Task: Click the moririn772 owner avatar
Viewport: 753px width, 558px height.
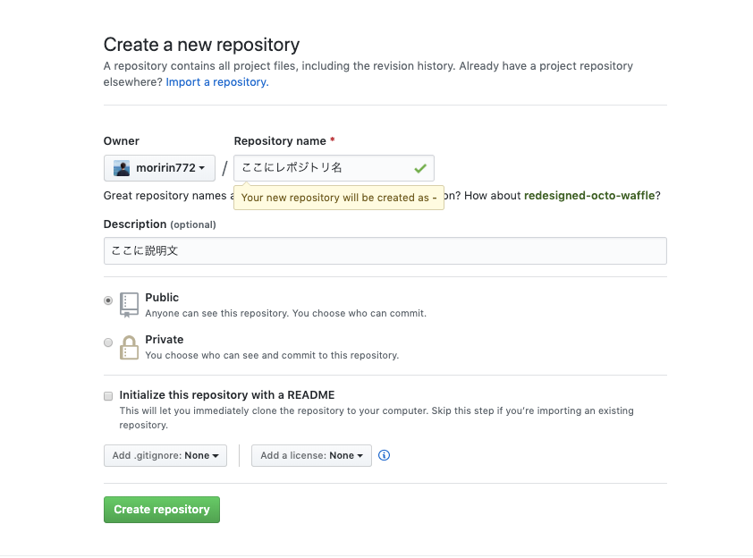Action: click(122, 168)
